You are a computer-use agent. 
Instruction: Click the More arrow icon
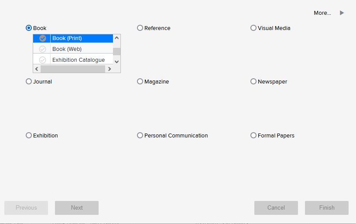(342, 13)
